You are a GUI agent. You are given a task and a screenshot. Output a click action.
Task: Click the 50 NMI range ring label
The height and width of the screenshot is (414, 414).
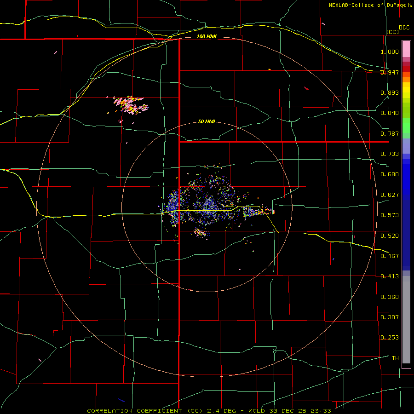coord(207,121)
